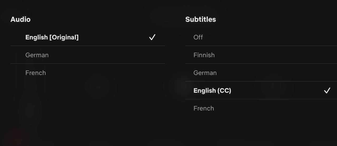Choose German in the Subtitles list
Screen dimensions: 337x146
pos(205,73)
